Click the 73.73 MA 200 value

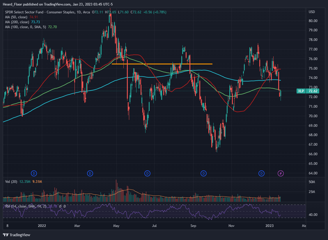(35, 22)
